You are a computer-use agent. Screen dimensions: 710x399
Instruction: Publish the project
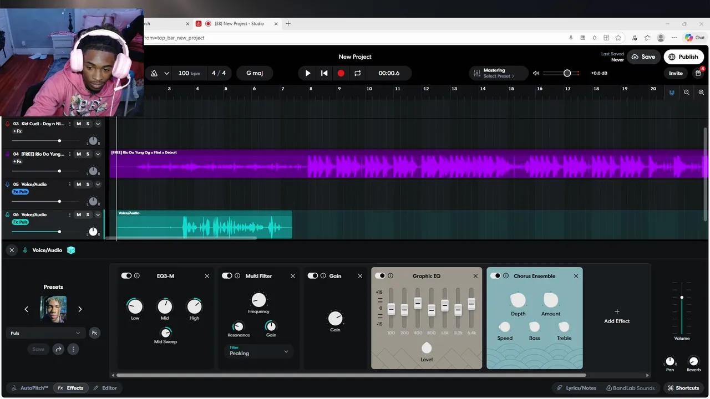point(683,57)
